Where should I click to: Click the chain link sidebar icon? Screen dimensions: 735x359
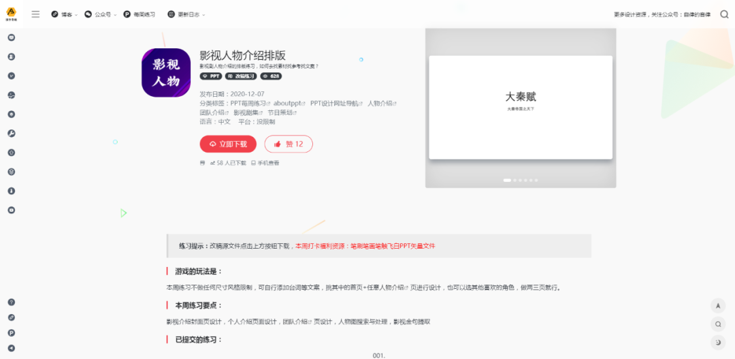[x=12, y=317]
